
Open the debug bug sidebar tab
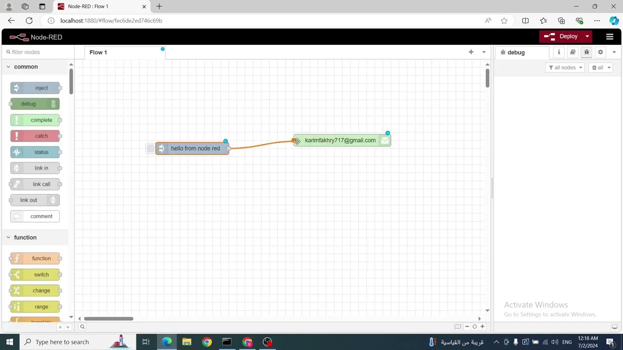(x=586, y=52)
